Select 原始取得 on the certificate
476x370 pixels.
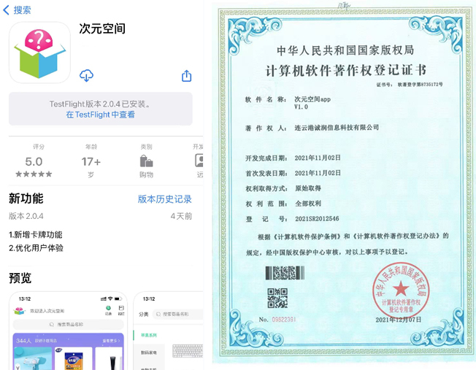point(308,188)
